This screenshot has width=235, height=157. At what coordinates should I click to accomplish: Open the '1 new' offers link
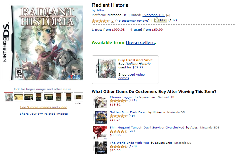point(97,30)
